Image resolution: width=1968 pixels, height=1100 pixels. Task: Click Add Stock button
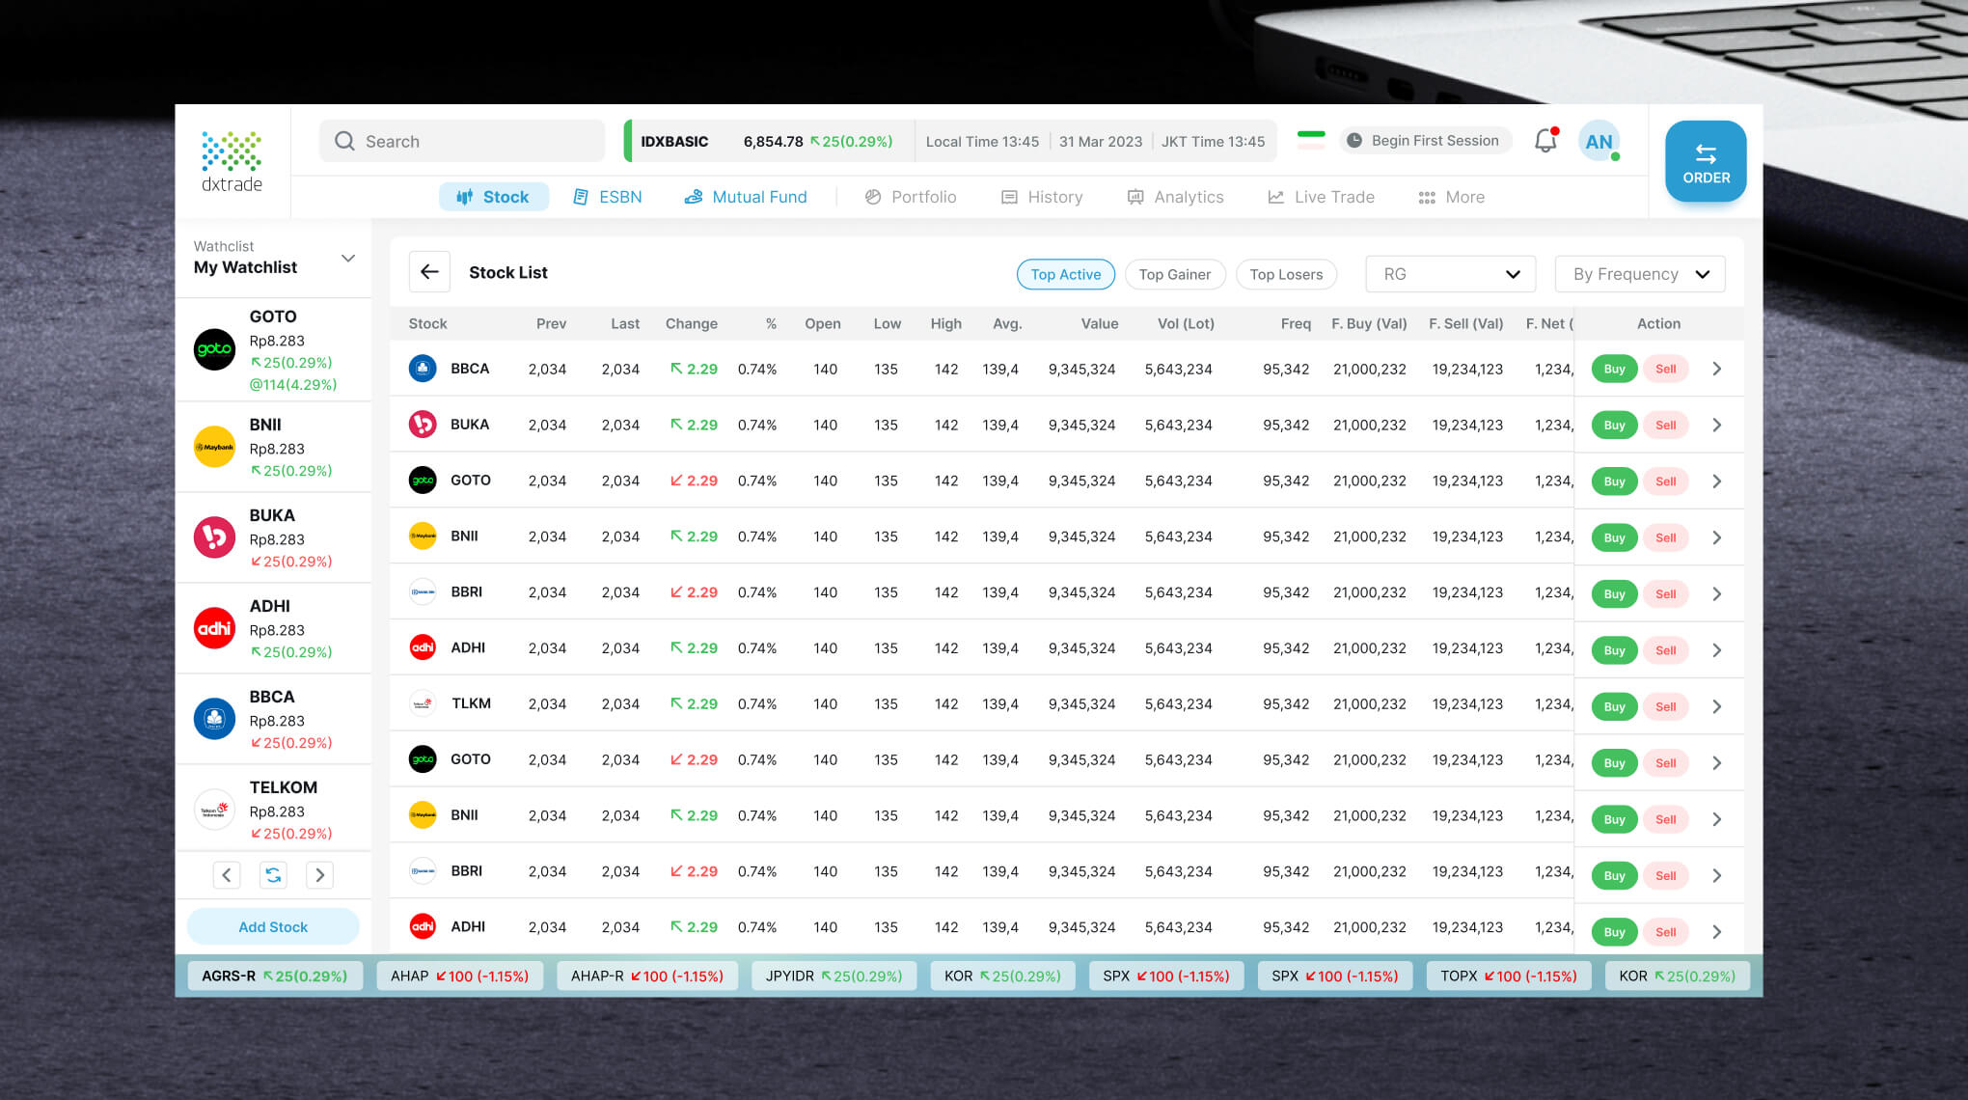(273, 926)
